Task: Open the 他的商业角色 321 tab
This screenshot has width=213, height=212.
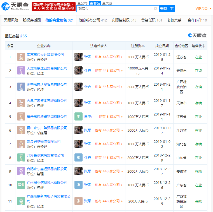Action: pyautogui.click(x=59, y=20)
